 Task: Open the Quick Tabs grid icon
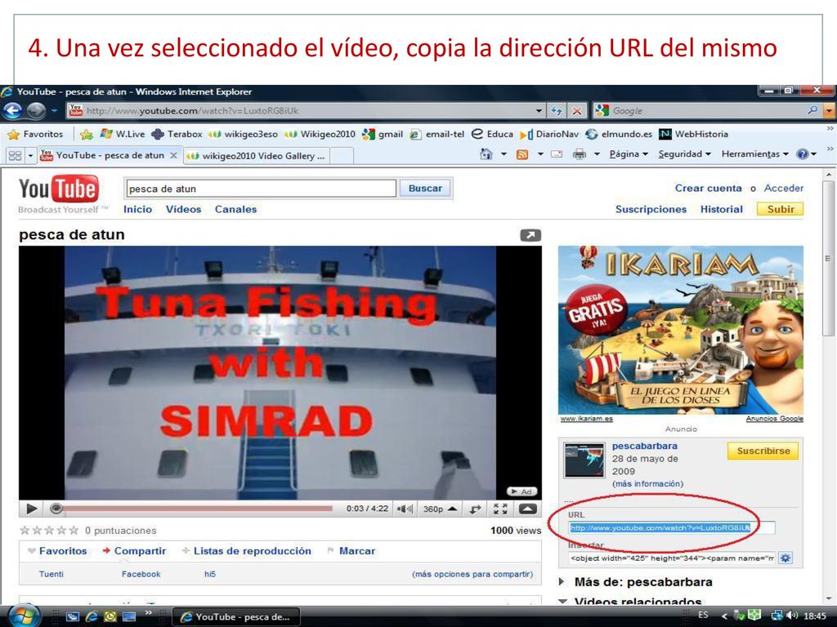(15, 155)
